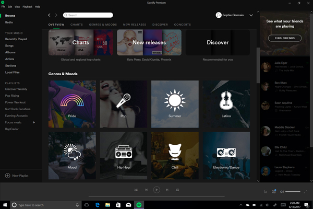Open the connect to device icon

tap(274, 192)
